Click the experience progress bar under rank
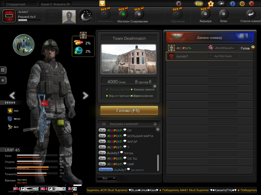261x195 pixels. (x=30, y=20)
